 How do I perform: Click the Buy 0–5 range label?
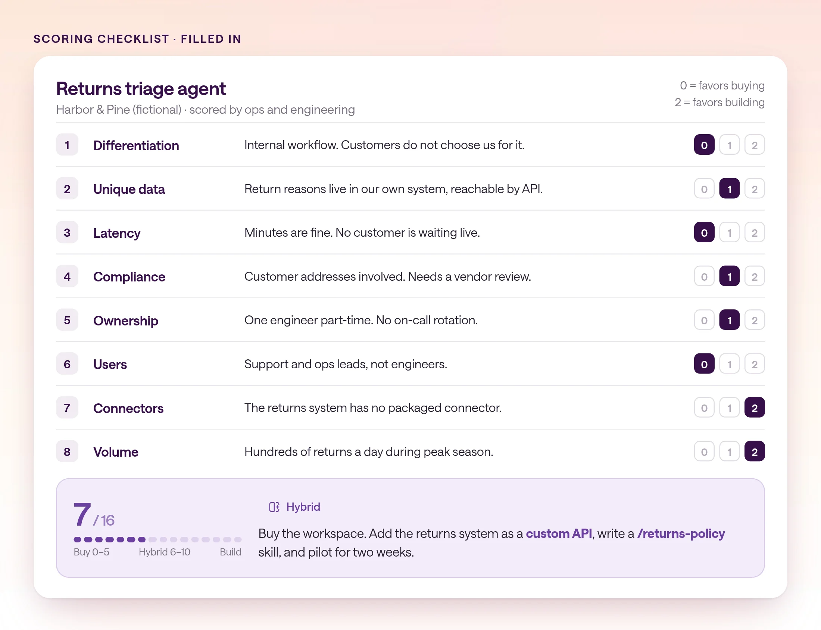[91, 552]
